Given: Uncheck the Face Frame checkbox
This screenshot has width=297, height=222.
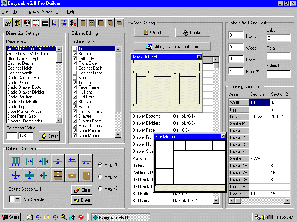Looking at the screenshot, I should [x=75, y=87].
